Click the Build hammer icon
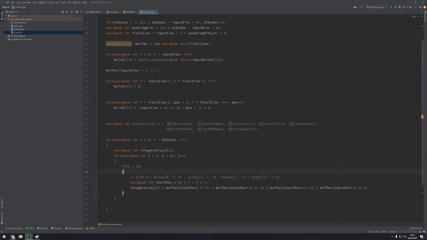Viewport: 427px width, 240px height. pos(362,7)
